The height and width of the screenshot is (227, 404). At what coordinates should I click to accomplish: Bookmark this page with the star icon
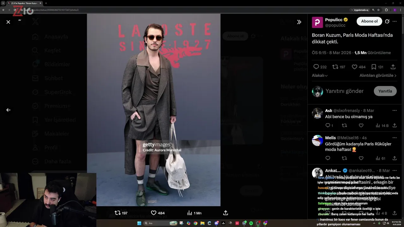coord(378,10)
